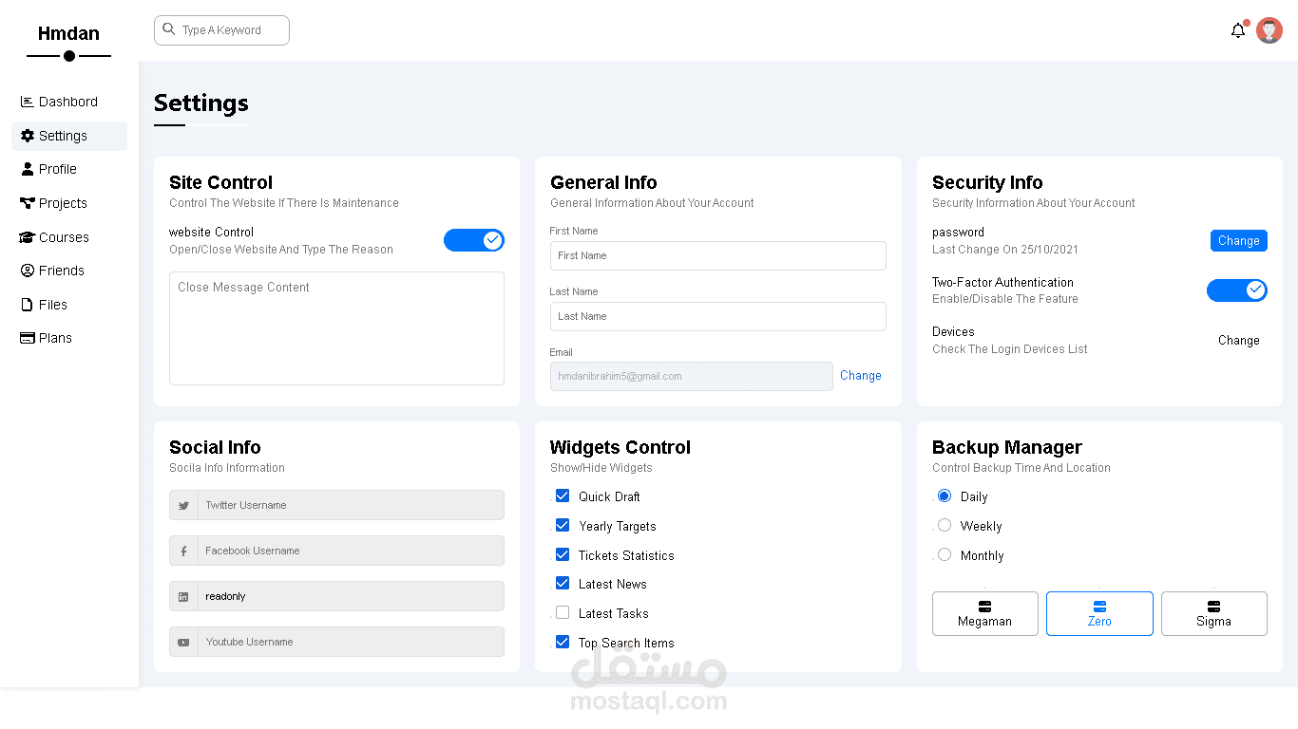The width and height of the screenshot is (1298, 729).
Task: Click the Last Change On 25/10/2021 text
Action: tap(1005, 250)
